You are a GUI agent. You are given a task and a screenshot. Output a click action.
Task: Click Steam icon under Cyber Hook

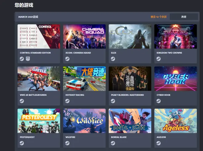(158, 101)
